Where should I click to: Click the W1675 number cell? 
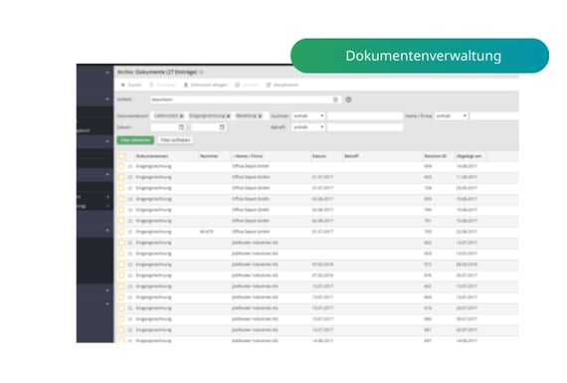click(207, 232)
